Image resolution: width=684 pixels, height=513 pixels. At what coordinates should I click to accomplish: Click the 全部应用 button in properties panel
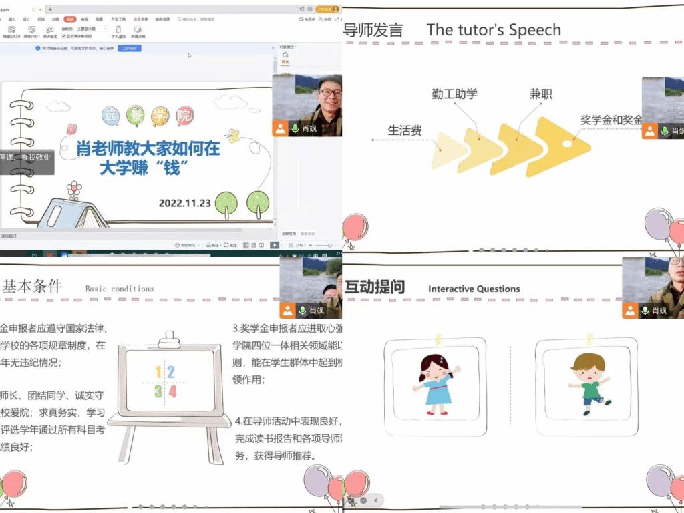pyautogui.click(x=288, y=234)
